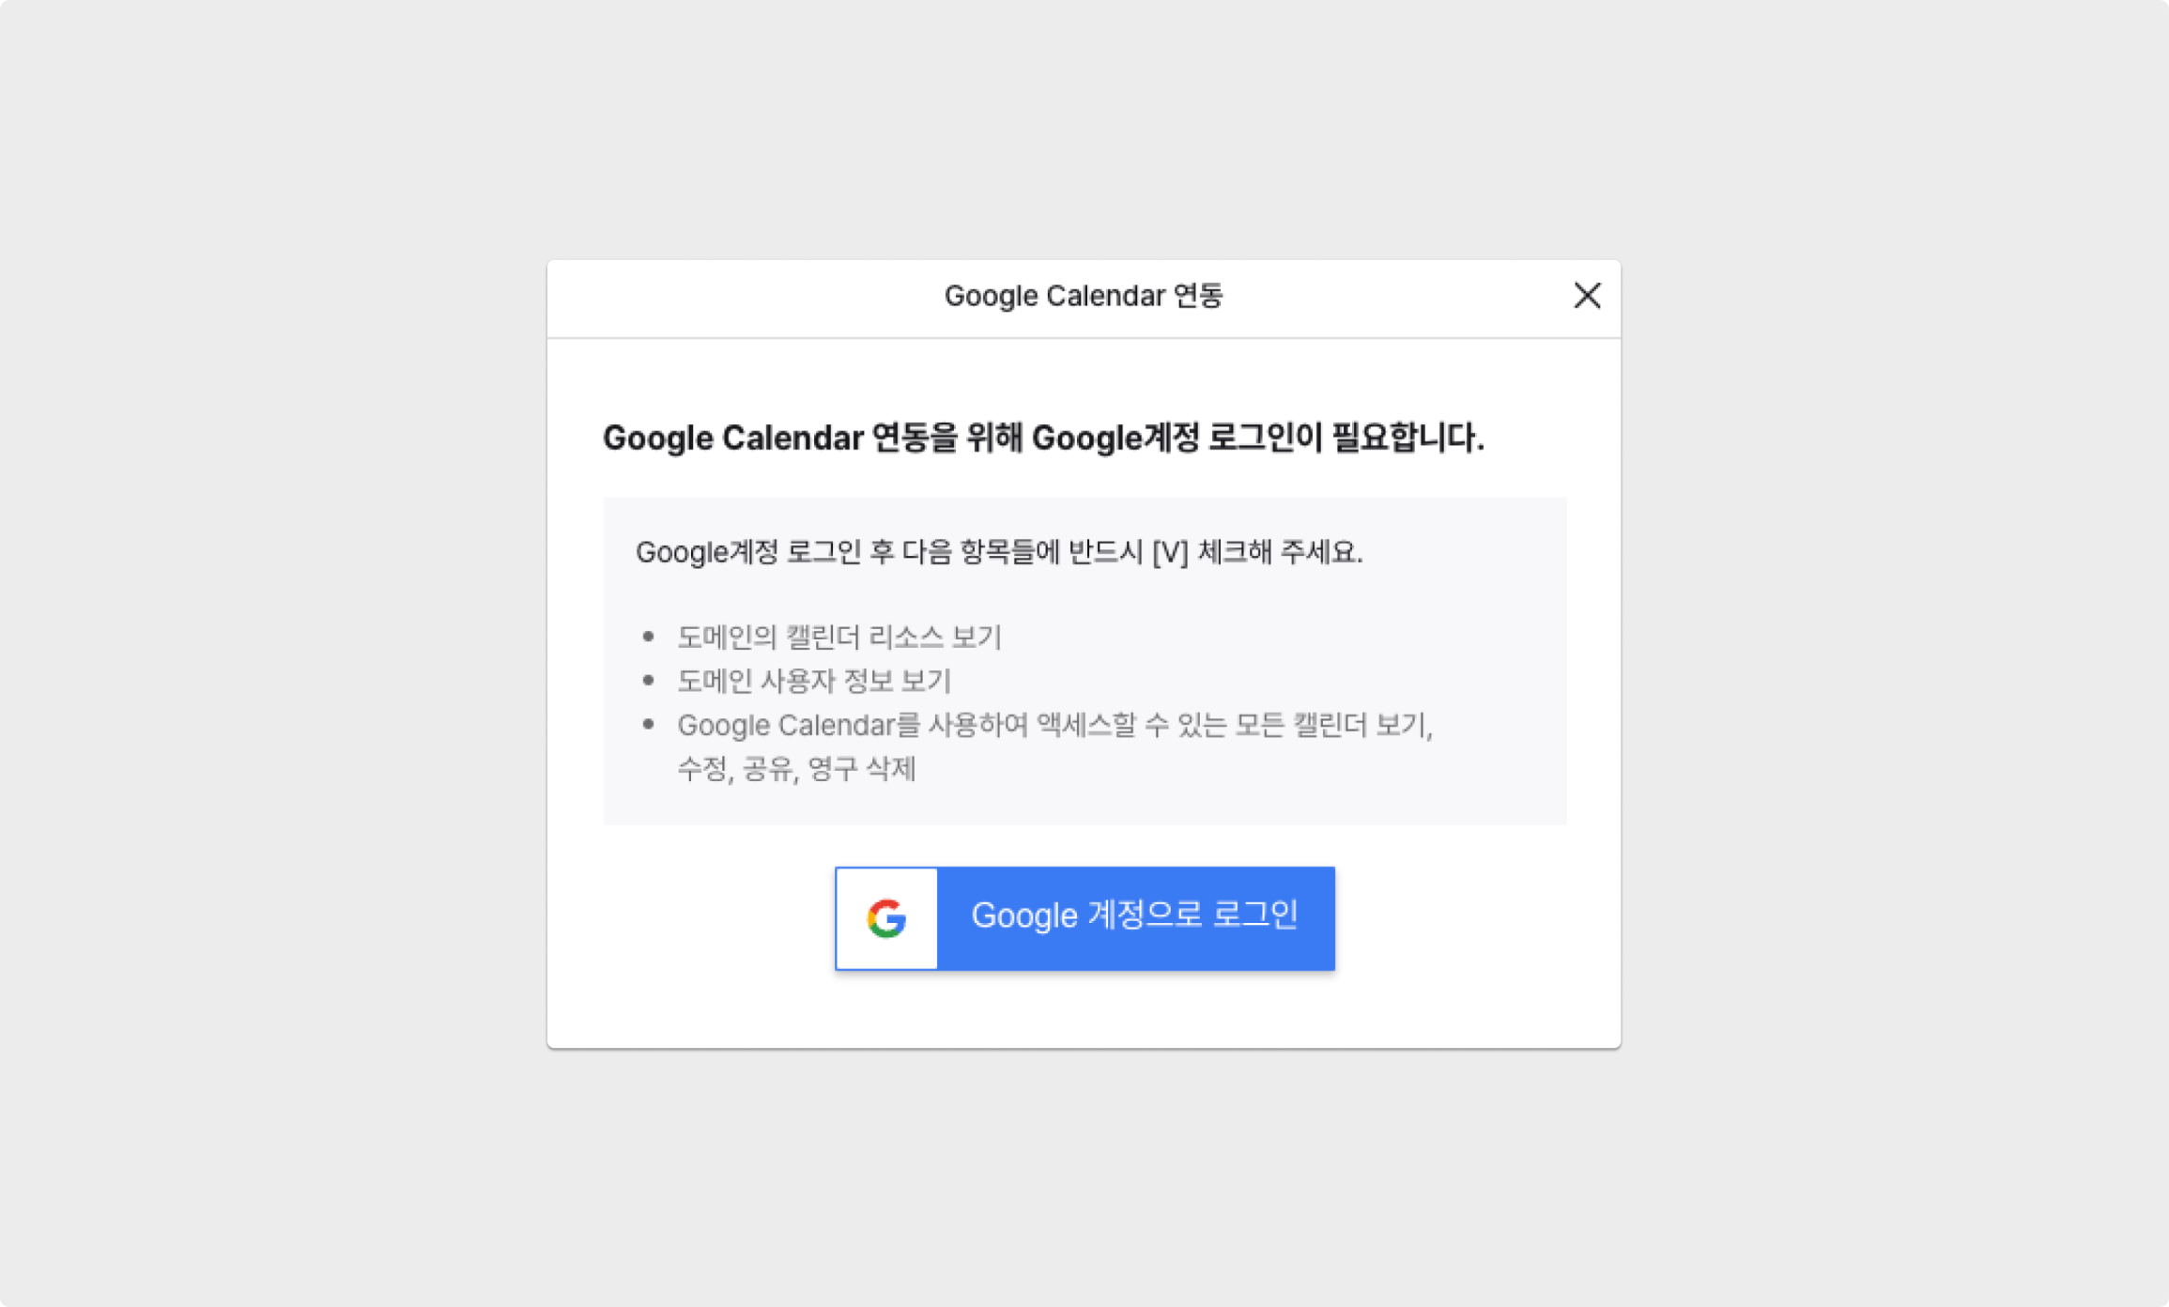
Task: Select the 도메인 사용자 정보 보기 item
Action: coord(813,680)
